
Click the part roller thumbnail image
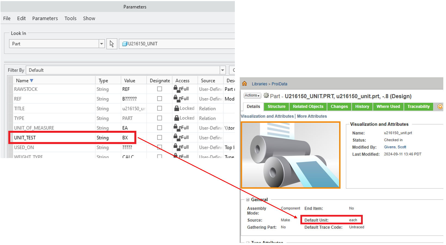290,155
